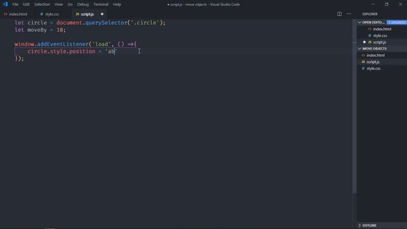The width and height of the screenshot is (407, 229).
Task: Click 'addEventListener' in the code
Action: point(63,44)
